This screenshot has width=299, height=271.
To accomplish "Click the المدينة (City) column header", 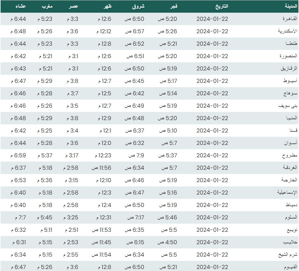I will pyautogui.click(x=290, y=6).
